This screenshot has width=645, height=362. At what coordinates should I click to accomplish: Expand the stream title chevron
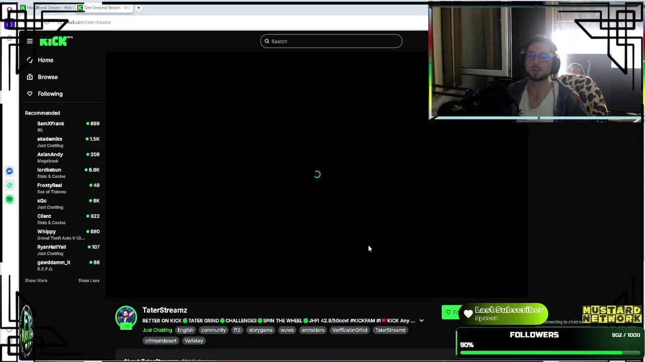click(x=421, y=321)
